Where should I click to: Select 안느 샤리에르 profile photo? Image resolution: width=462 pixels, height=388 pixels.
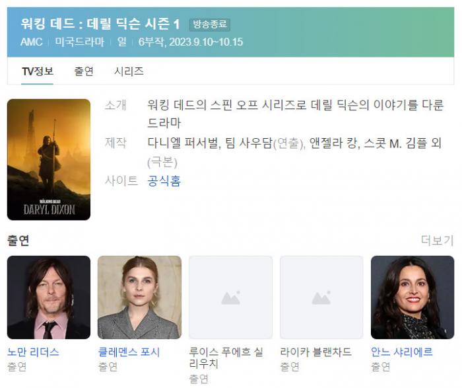point(412,297)
